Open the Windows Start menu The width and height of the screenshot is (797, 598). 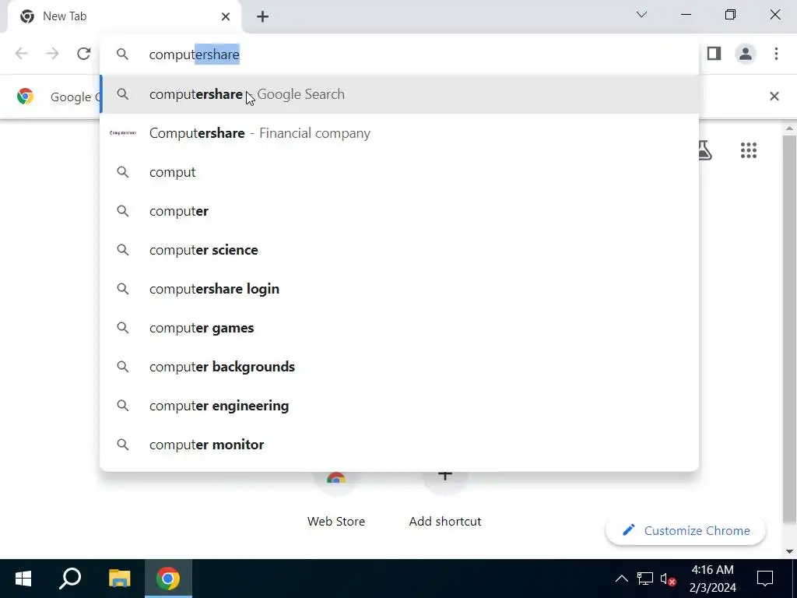tap(23, 579)
